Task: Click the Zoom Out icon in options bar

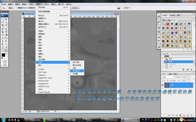Action: (12, 8)
